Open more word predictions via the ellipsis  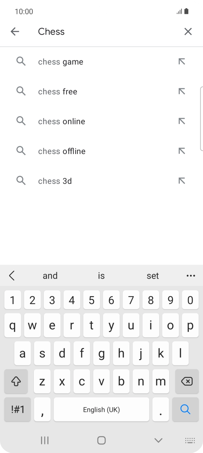click(191, 276)
